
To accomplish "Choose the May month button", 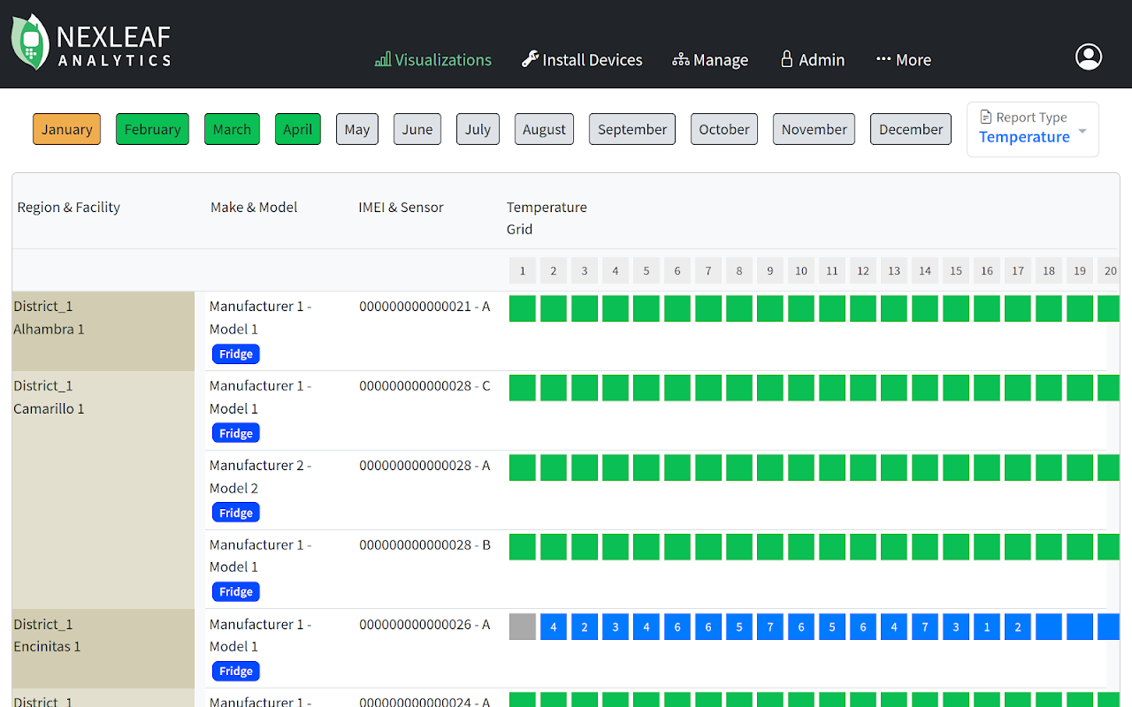I will pos(357,129).
